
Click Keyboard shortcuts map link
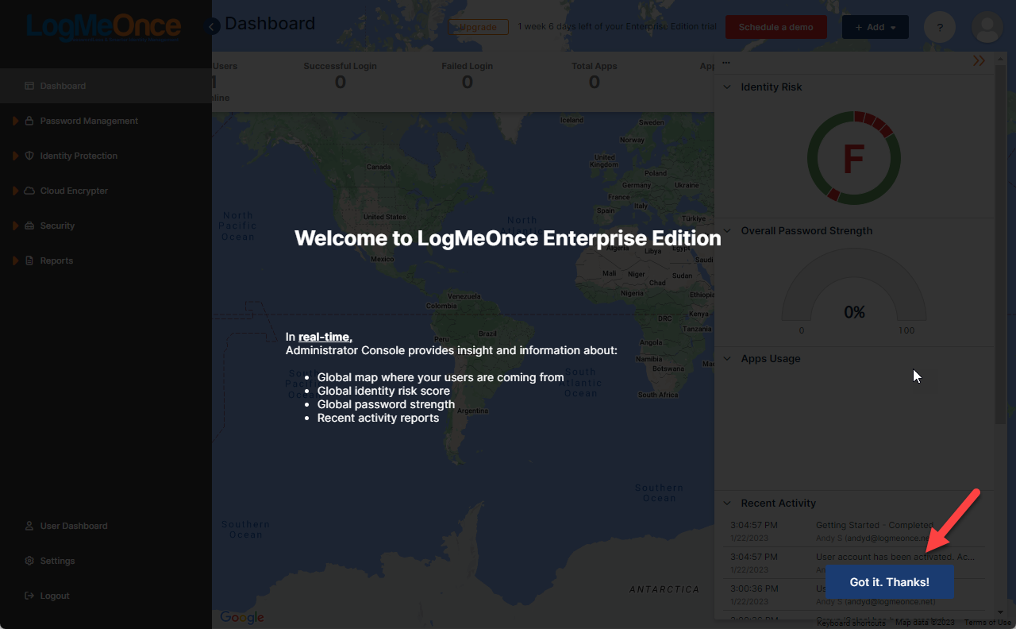[x=851, y=623]
